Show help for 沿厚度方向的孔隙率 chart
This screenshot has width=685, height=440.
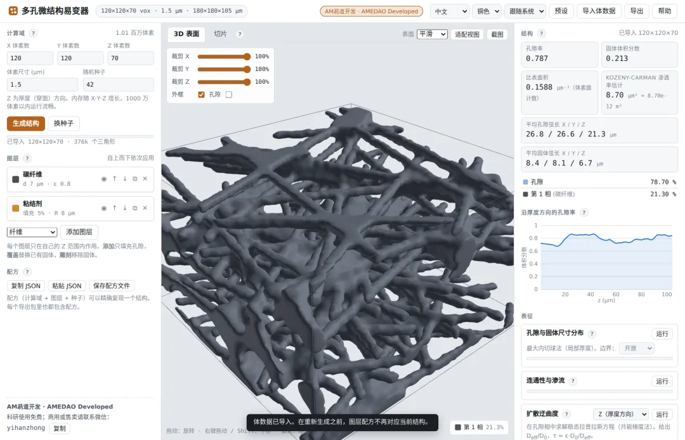[x=584, y=212]
